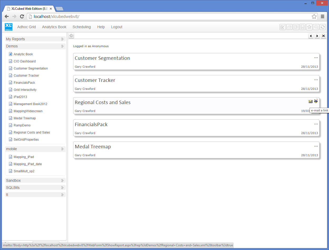Open the Customer Segmentation report card

[x=196, y=62]
